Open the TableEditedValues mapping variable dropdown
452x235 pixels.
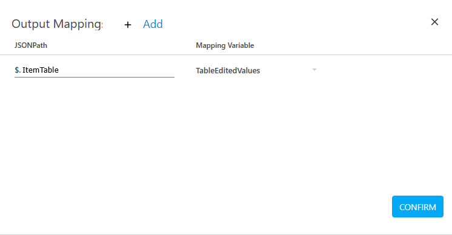[x=256, y=70]
